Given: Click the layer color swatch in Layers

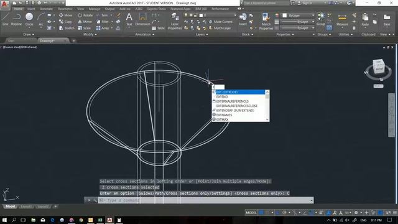Looking at the screenshot, I should pos(201,15).
